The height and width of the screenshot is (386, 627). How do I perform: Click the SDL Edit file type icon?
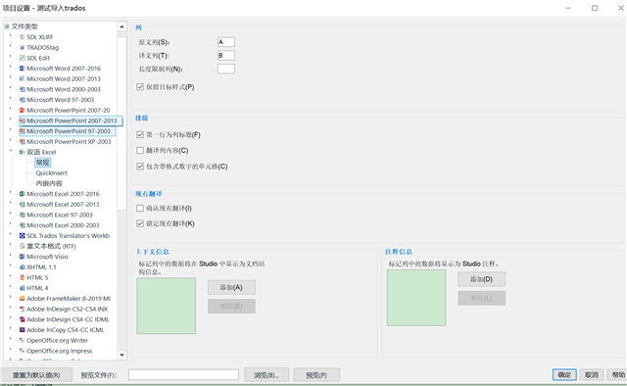point(23,58)
